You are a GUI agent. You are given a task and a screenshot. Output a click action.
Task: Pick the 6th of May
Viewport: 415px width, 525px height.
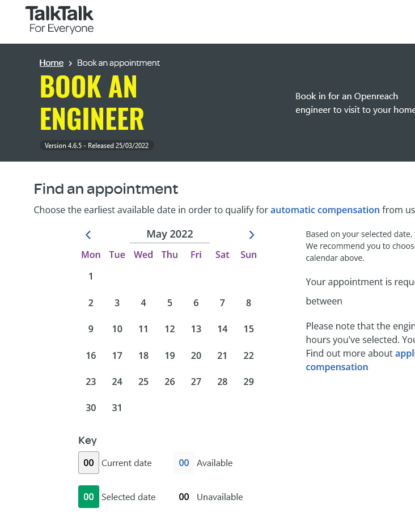coord(196,303)
